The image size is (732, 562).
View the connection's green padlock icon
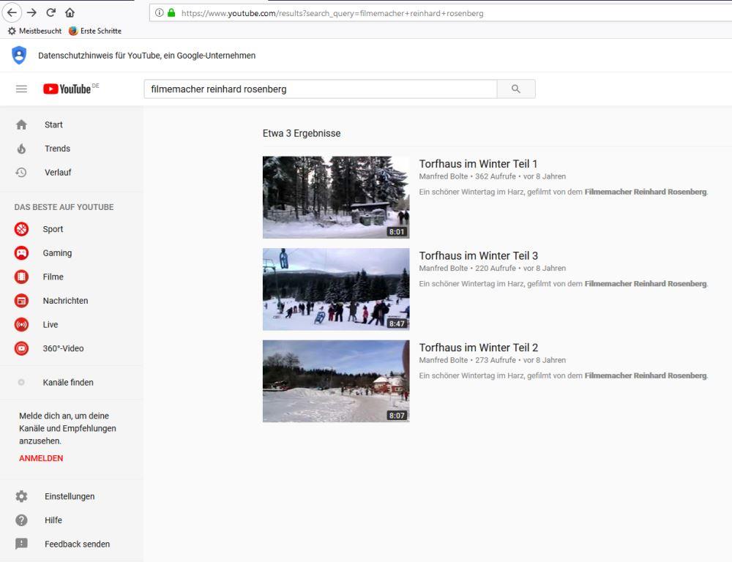pyautogui.click(x=171, y=13)
